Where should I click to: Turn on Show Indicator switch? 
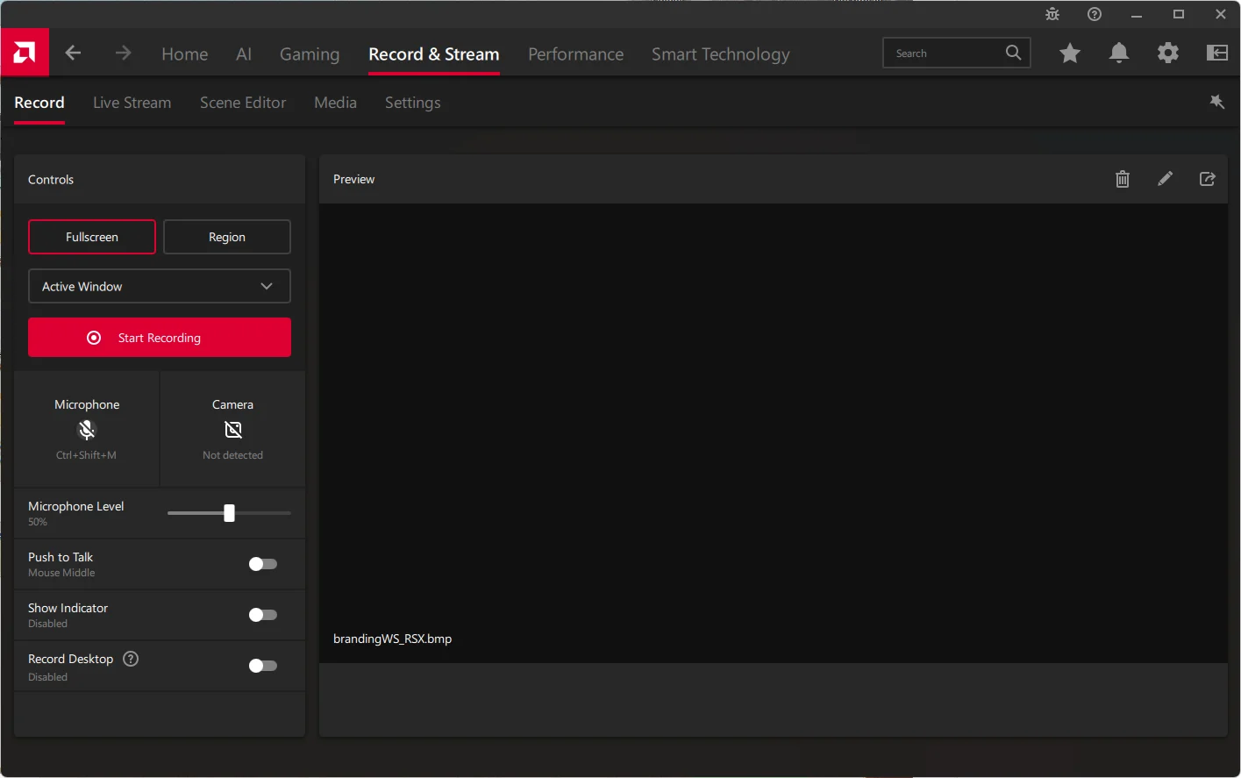(x=262, y=615)
